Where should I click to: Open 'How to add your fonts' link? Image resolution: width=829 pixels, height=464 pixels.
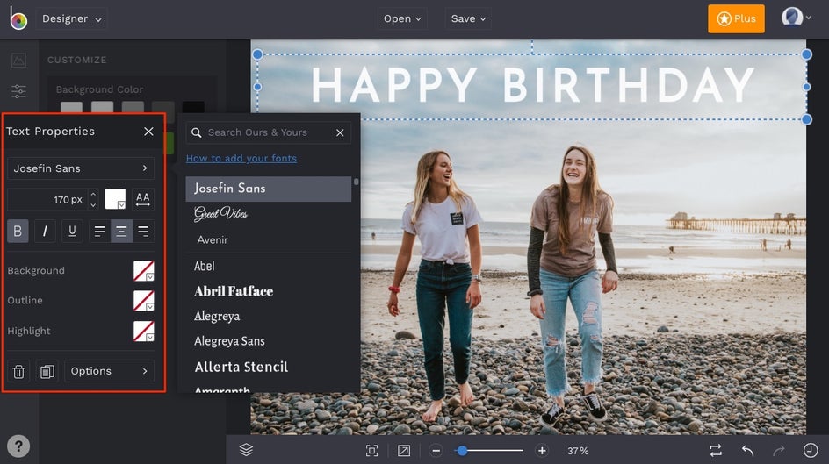coord(241,158)
